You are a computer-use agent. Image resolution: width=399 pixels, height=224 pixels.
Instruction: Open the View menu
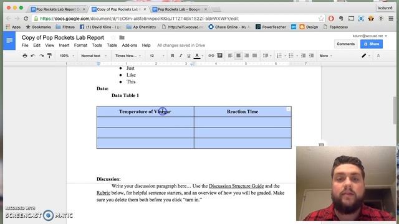click(50, 45)
